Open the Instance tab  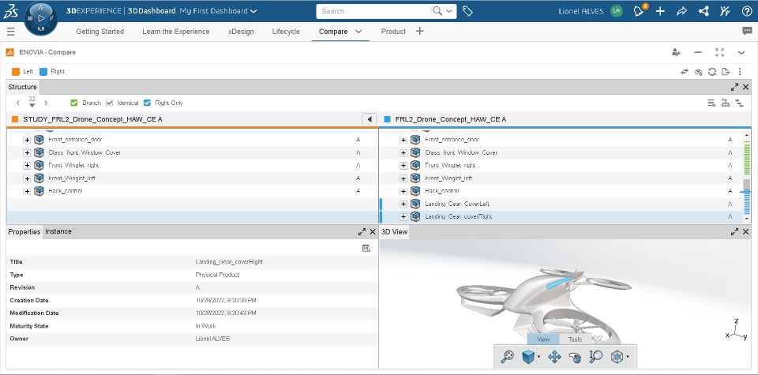(58, 231)
